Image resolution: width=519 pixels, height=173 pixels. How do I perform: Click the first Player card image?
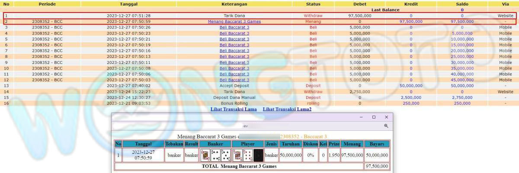tap(237, 155)
